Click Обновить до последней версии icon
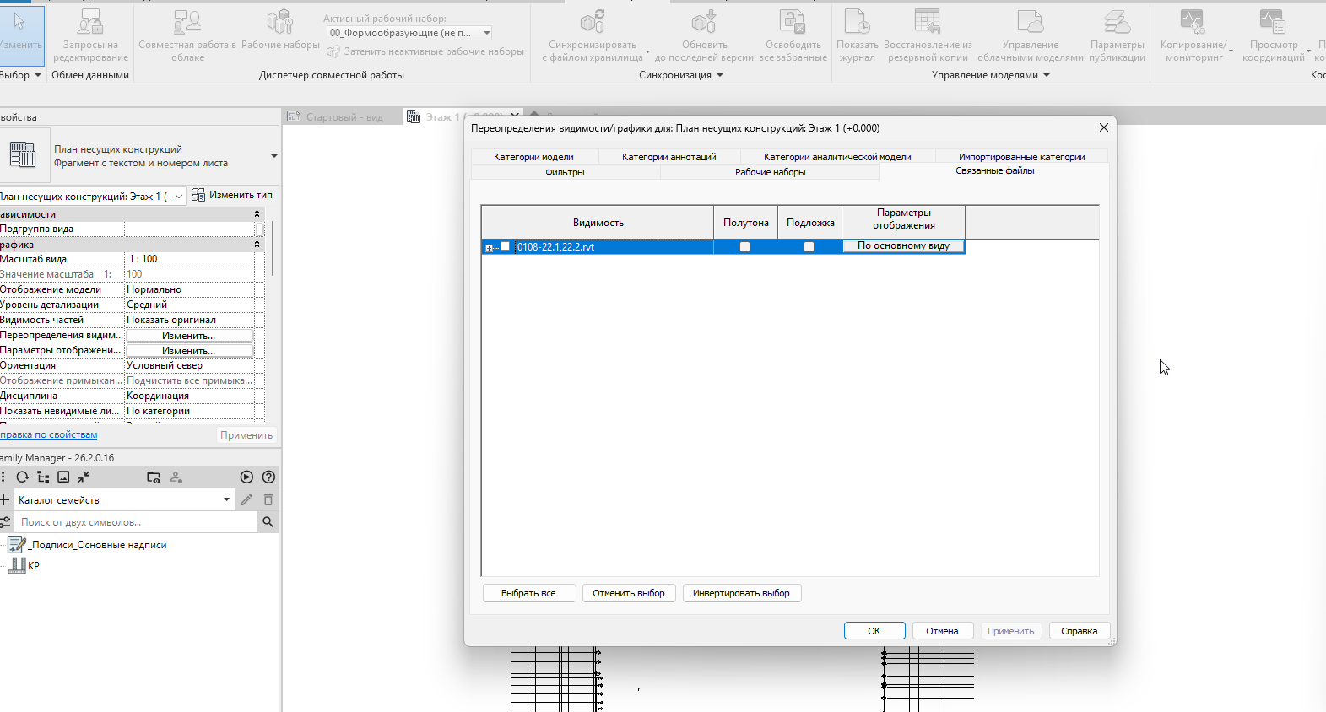1326x712 pixels. tap(704, 22)
